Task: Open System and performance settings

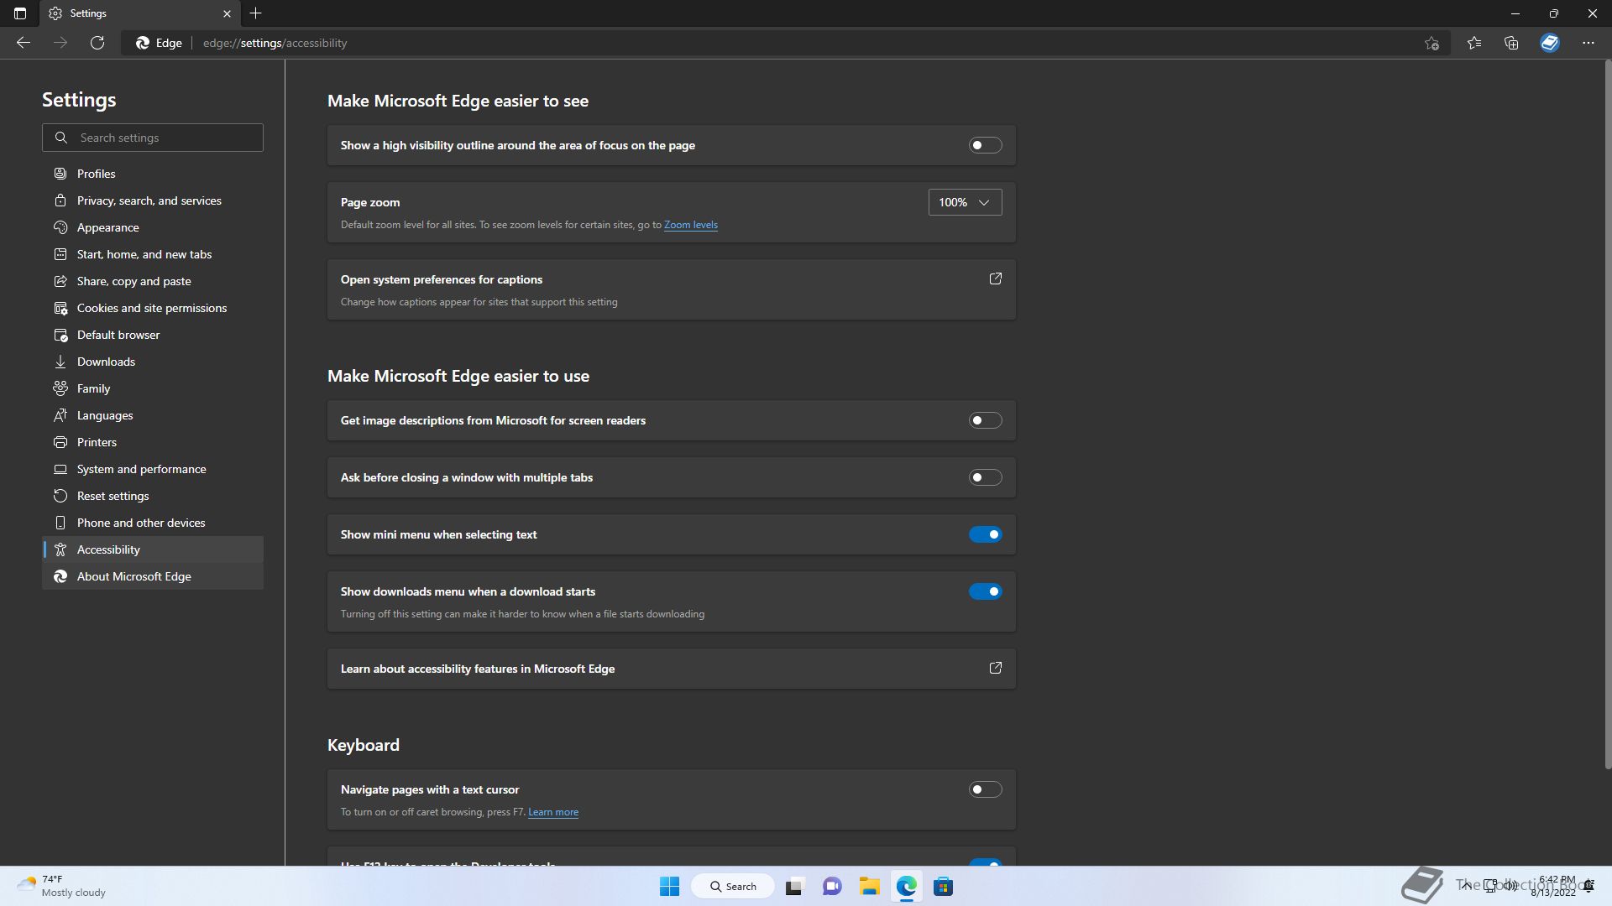Action: tap(153, 469)
